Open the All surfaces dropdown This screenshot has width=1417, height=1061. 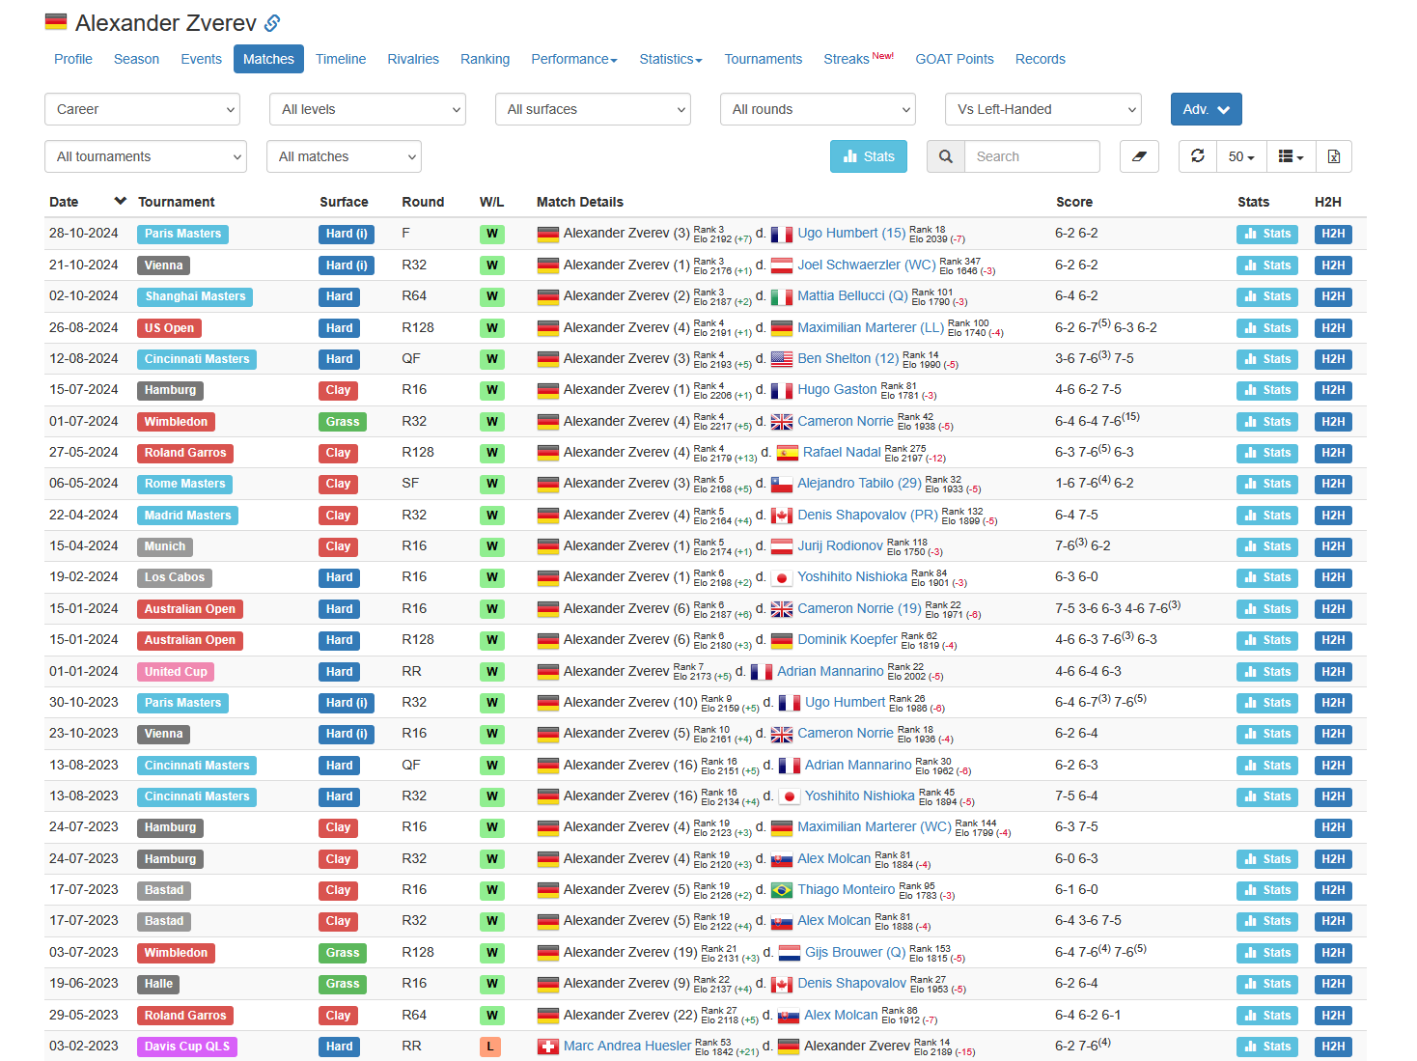coord(593,109)
